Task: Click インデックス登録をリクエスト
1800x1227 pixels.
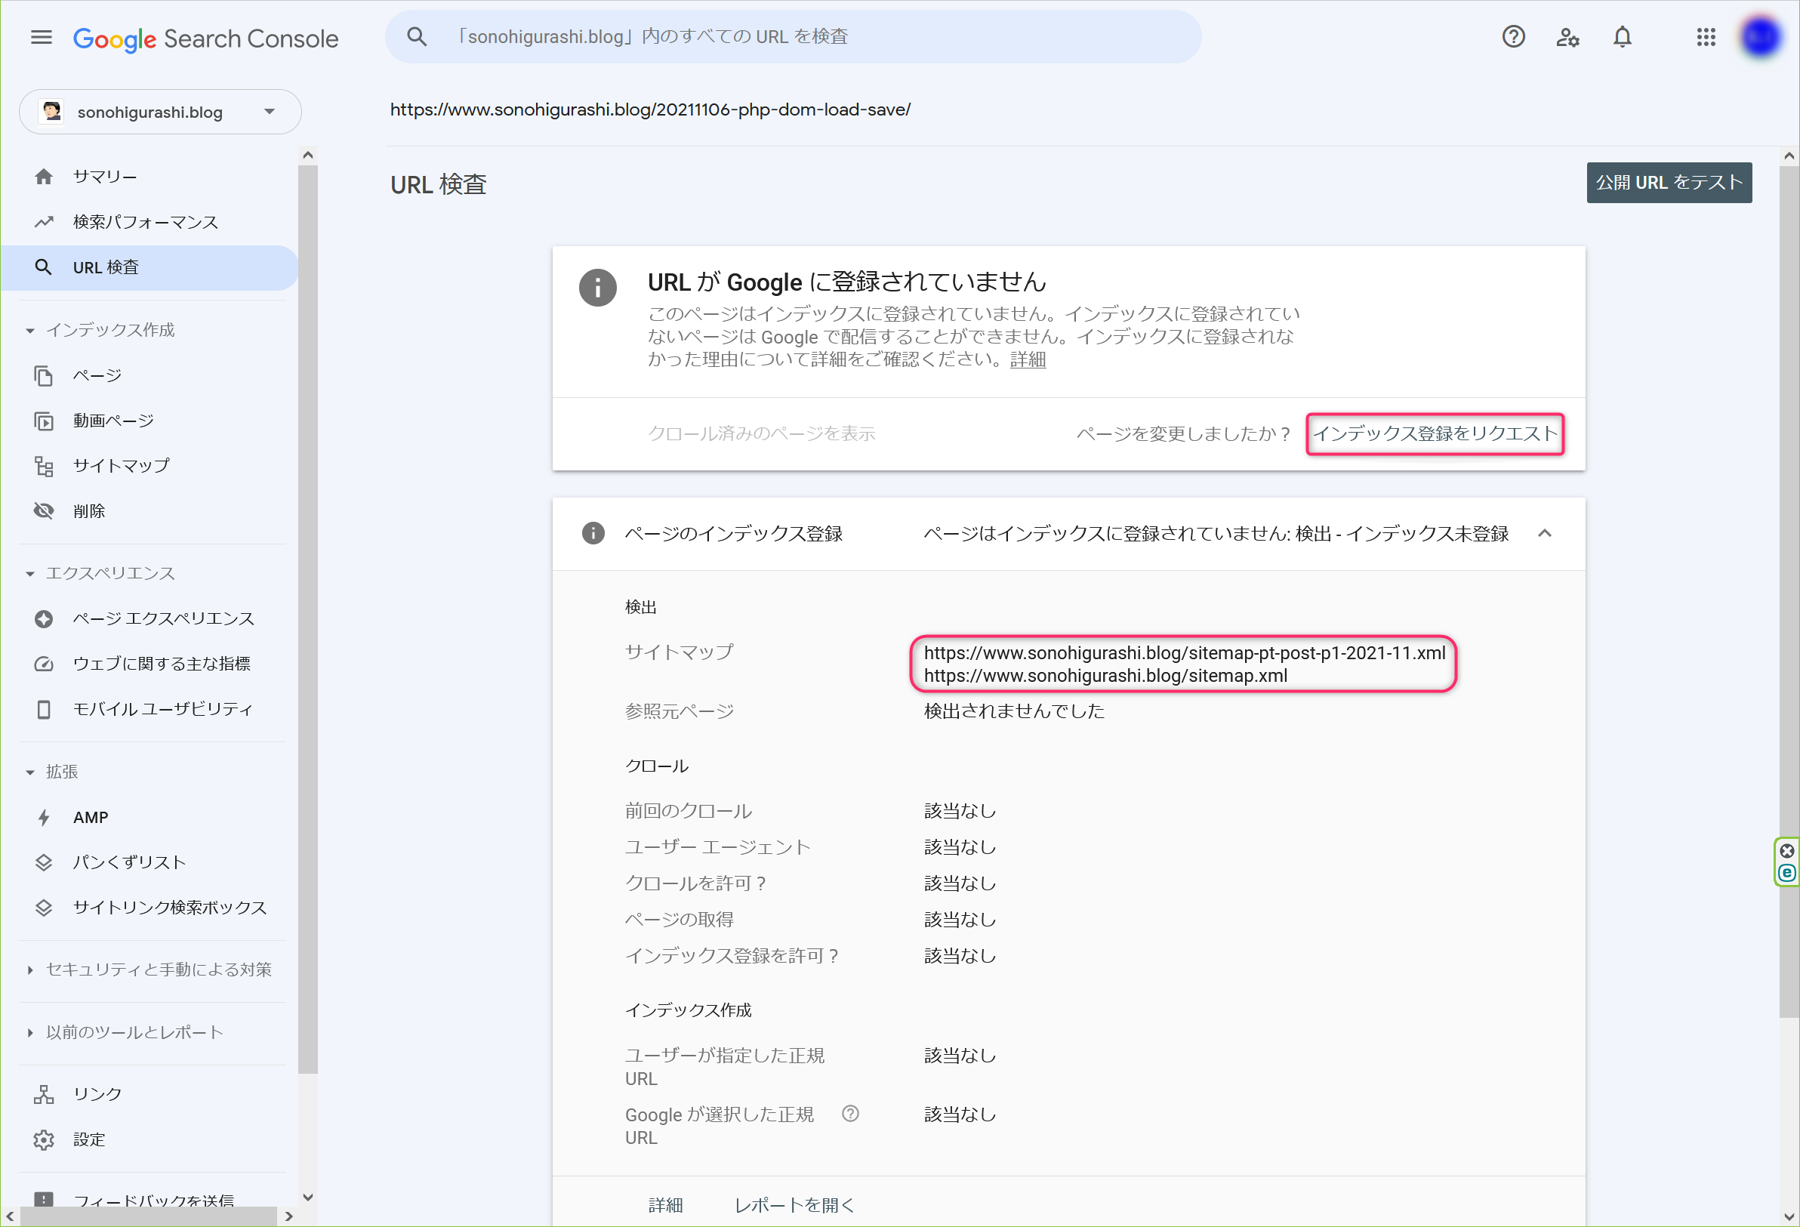Action: [x=1435, y=433]
